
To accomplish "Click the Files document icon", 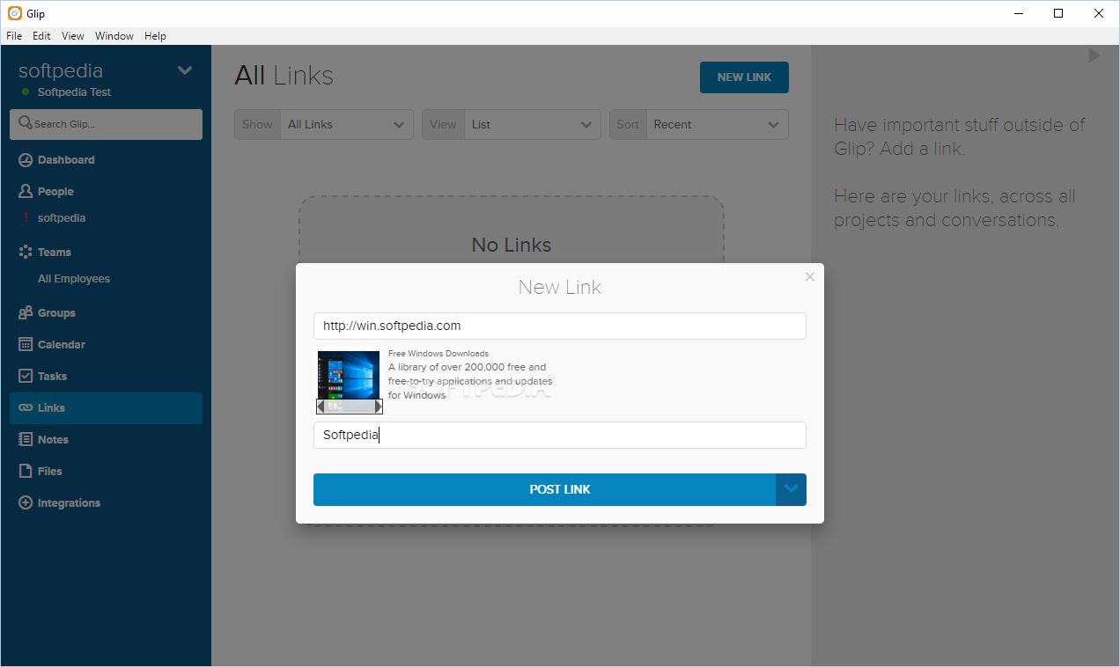I will click(x=26, y=471).
